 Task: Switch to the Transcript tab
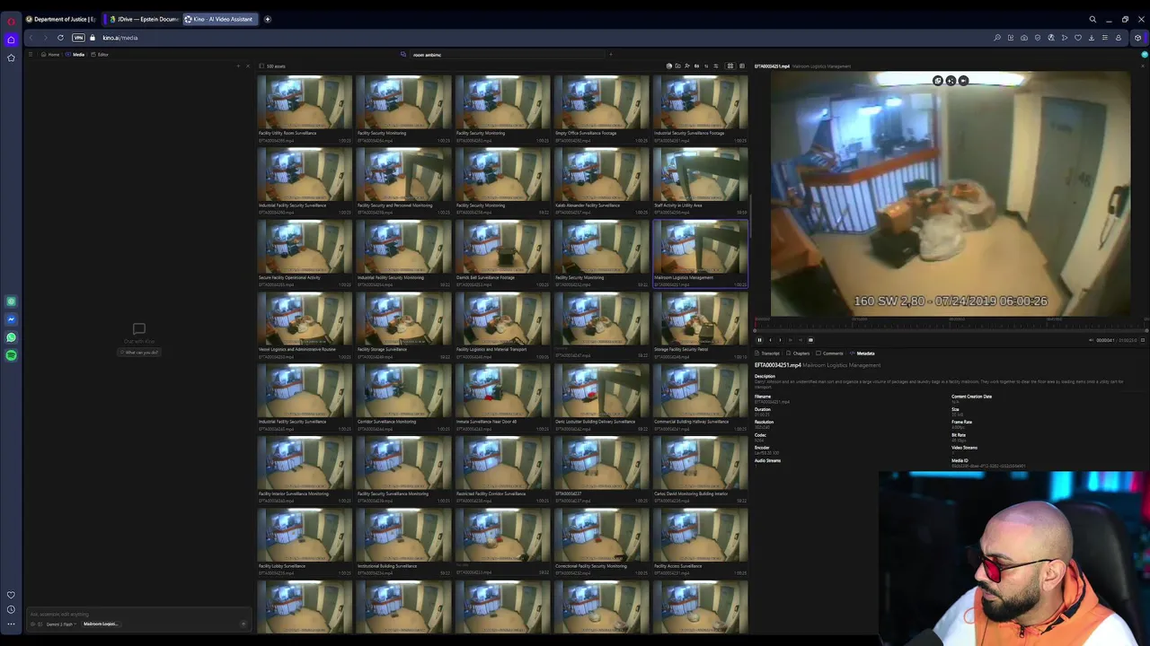(768, 354)
